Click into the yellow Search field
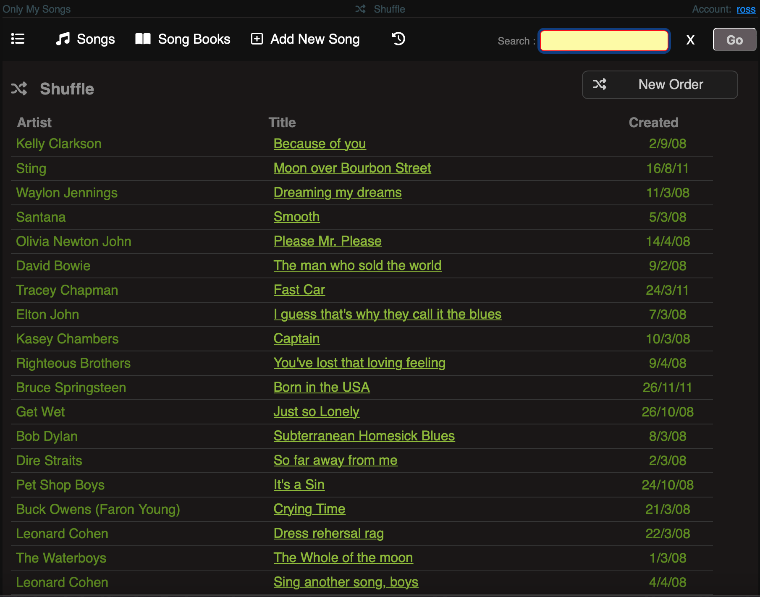Screen dimensions: 760x597 603,41
